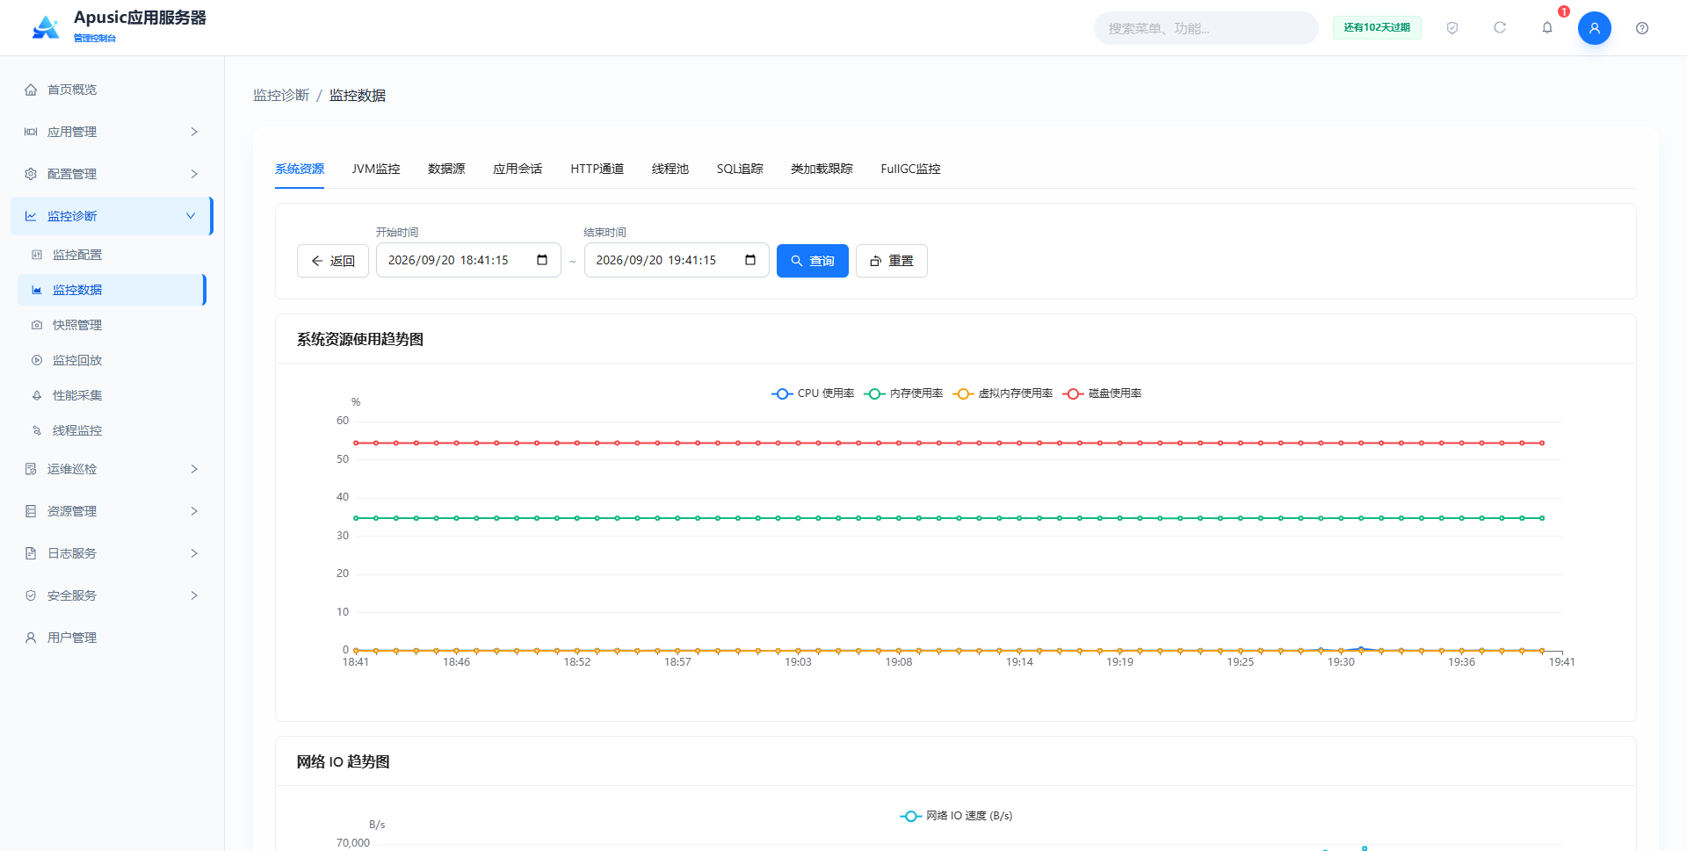Expand 运维巡检 menu

112,469
